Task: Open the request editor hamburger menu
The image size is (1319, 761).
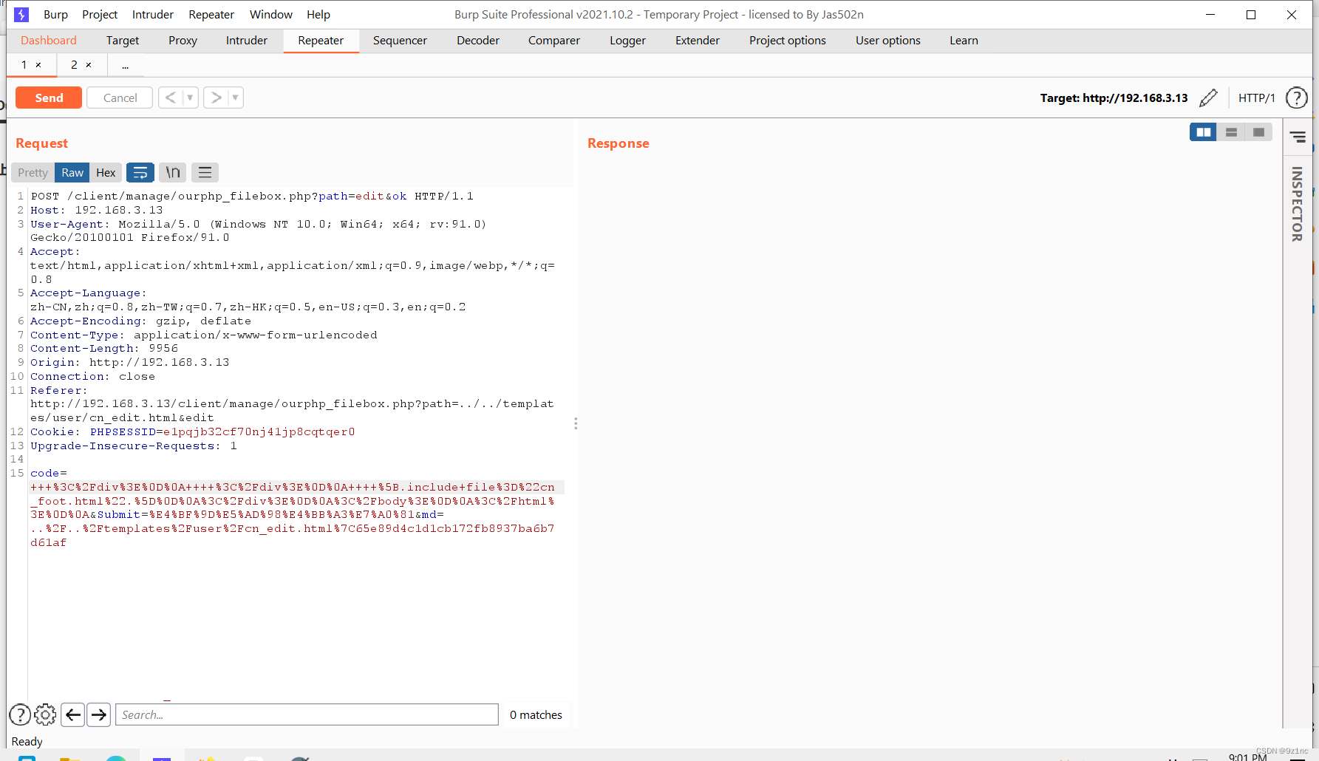Action: point(205,172)
